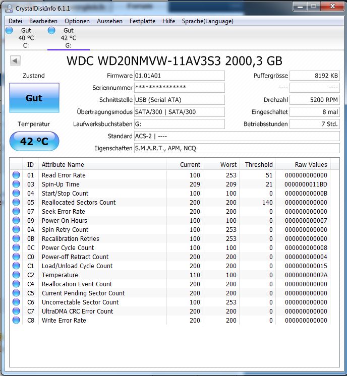Select raw value 0000000011BD of Spin-Up Time
The image size is (347, 376).
click(x=306, y=184)
